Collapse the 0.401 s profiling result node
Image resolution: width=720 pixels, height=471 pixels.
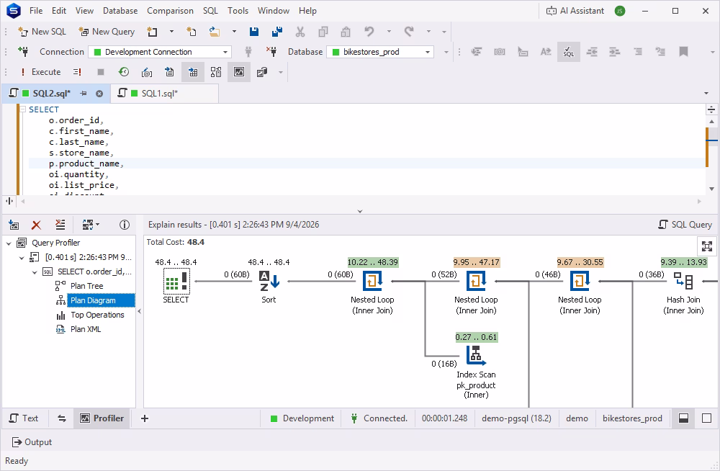click(22, 257)
